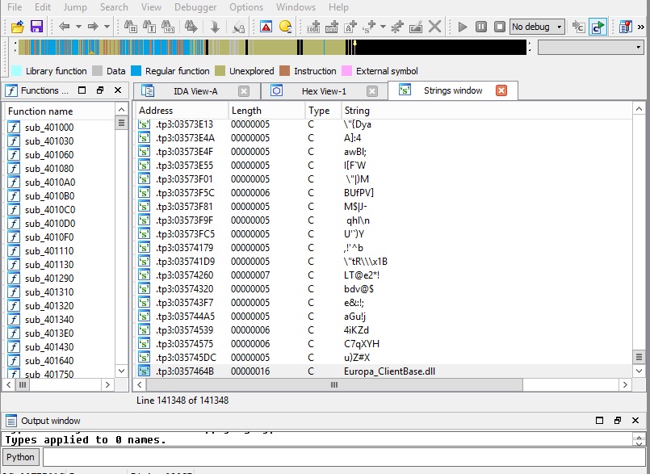Click the X undefine icon

pos(434,27)
